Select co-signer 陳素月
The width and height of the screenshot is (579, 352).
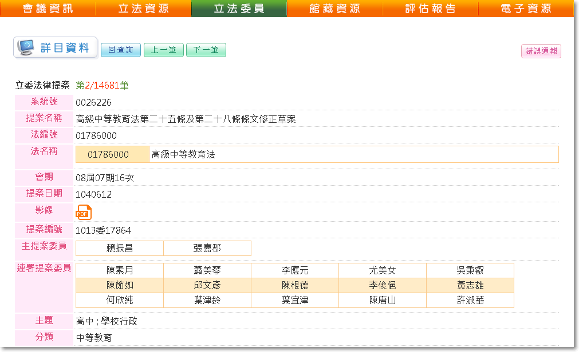[x=120, y=271]
